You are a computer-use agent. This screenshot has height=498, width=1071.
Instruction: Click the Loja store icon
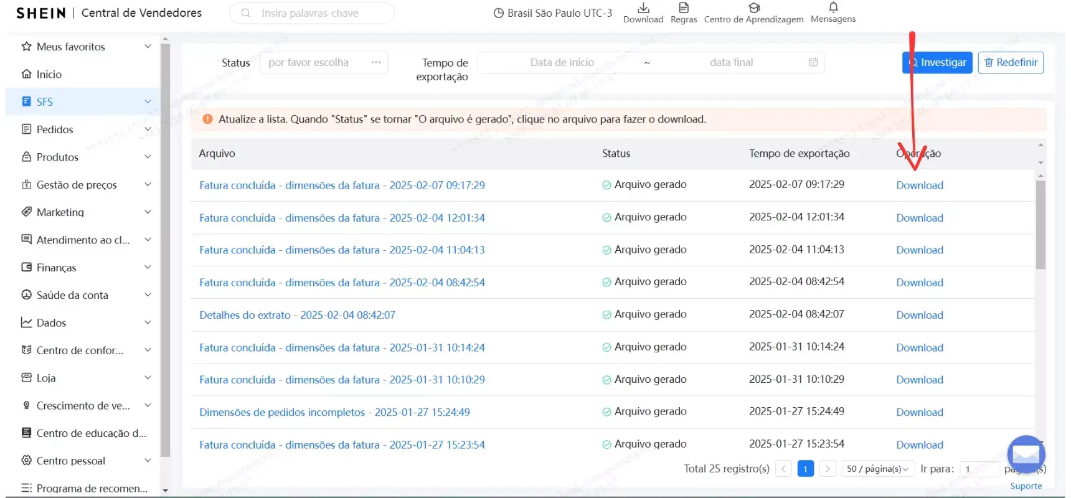[26, 377]
